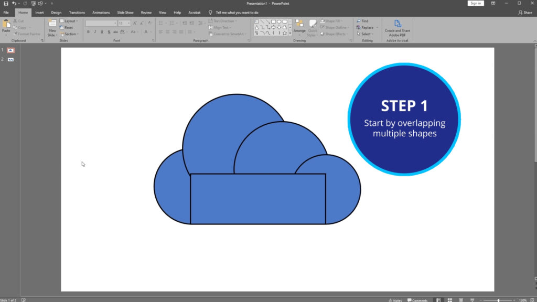Viewport: 537px width, 302px height.
Task: Toggle italic formatting
Action: pyautogui.click(x=95, y=31)
